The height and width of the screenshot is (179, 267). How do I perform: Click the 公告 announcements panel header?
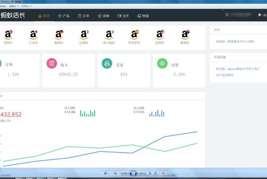tap(217, 30)
